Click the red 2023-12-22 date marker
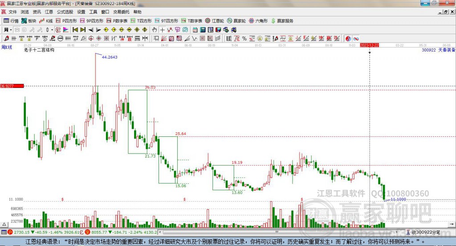 [x=370, y=45]
